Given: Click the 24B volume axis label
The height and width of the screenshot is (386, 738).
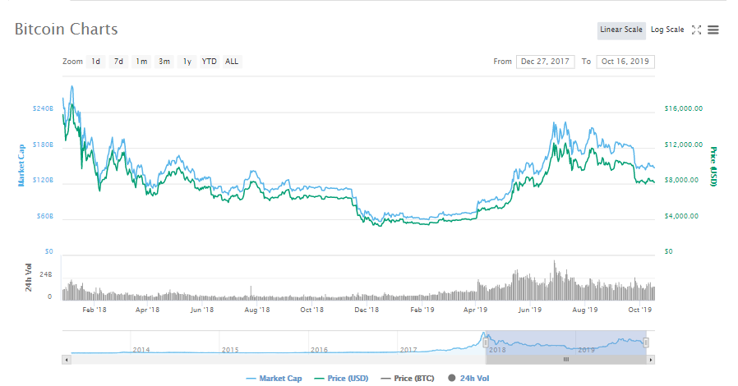Looking at the screenshot, I should (46, 274).
